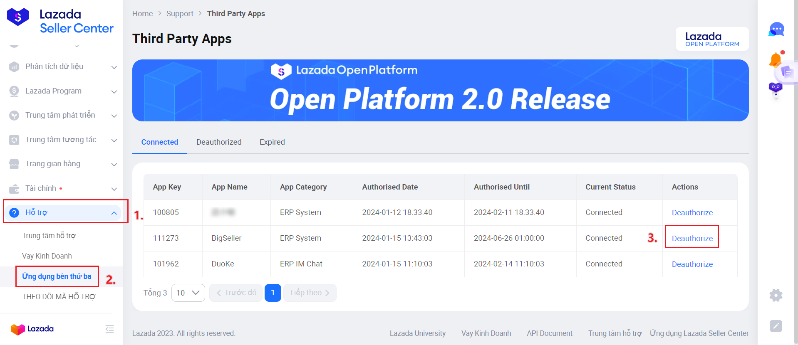Open Lazada University footer link

point(418,333)
